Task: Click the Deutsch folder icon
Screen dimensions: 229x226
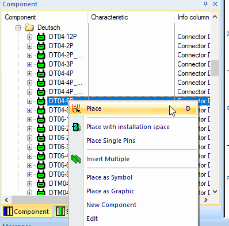Action: (x=29, y=28)
